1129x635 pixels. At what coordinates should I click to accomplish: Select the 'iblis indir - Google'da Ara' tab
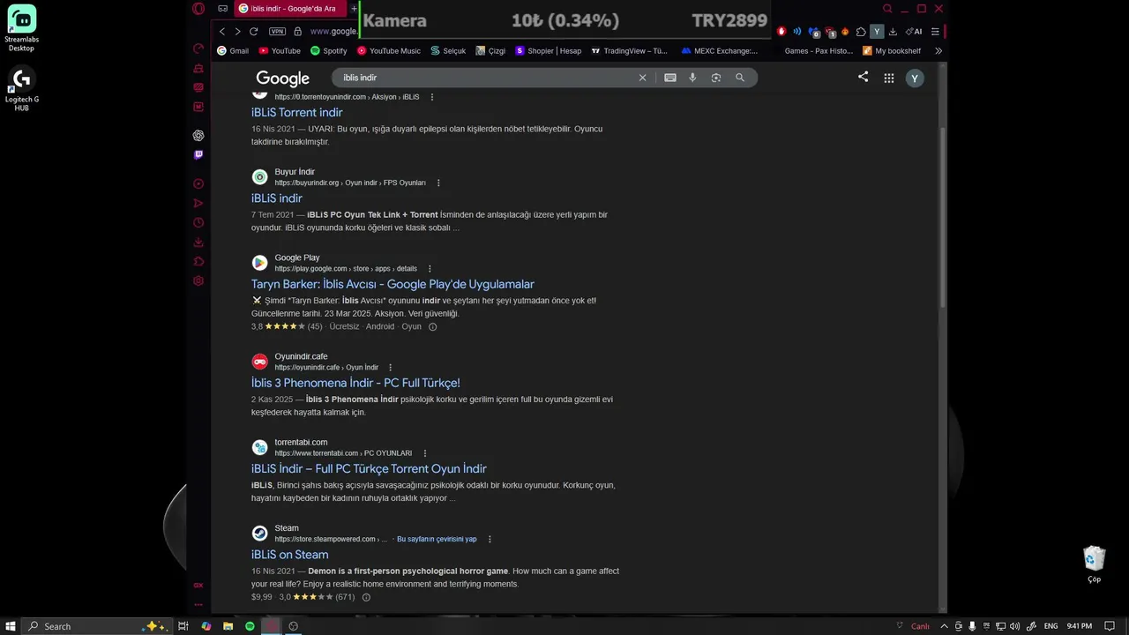(292, 9)
